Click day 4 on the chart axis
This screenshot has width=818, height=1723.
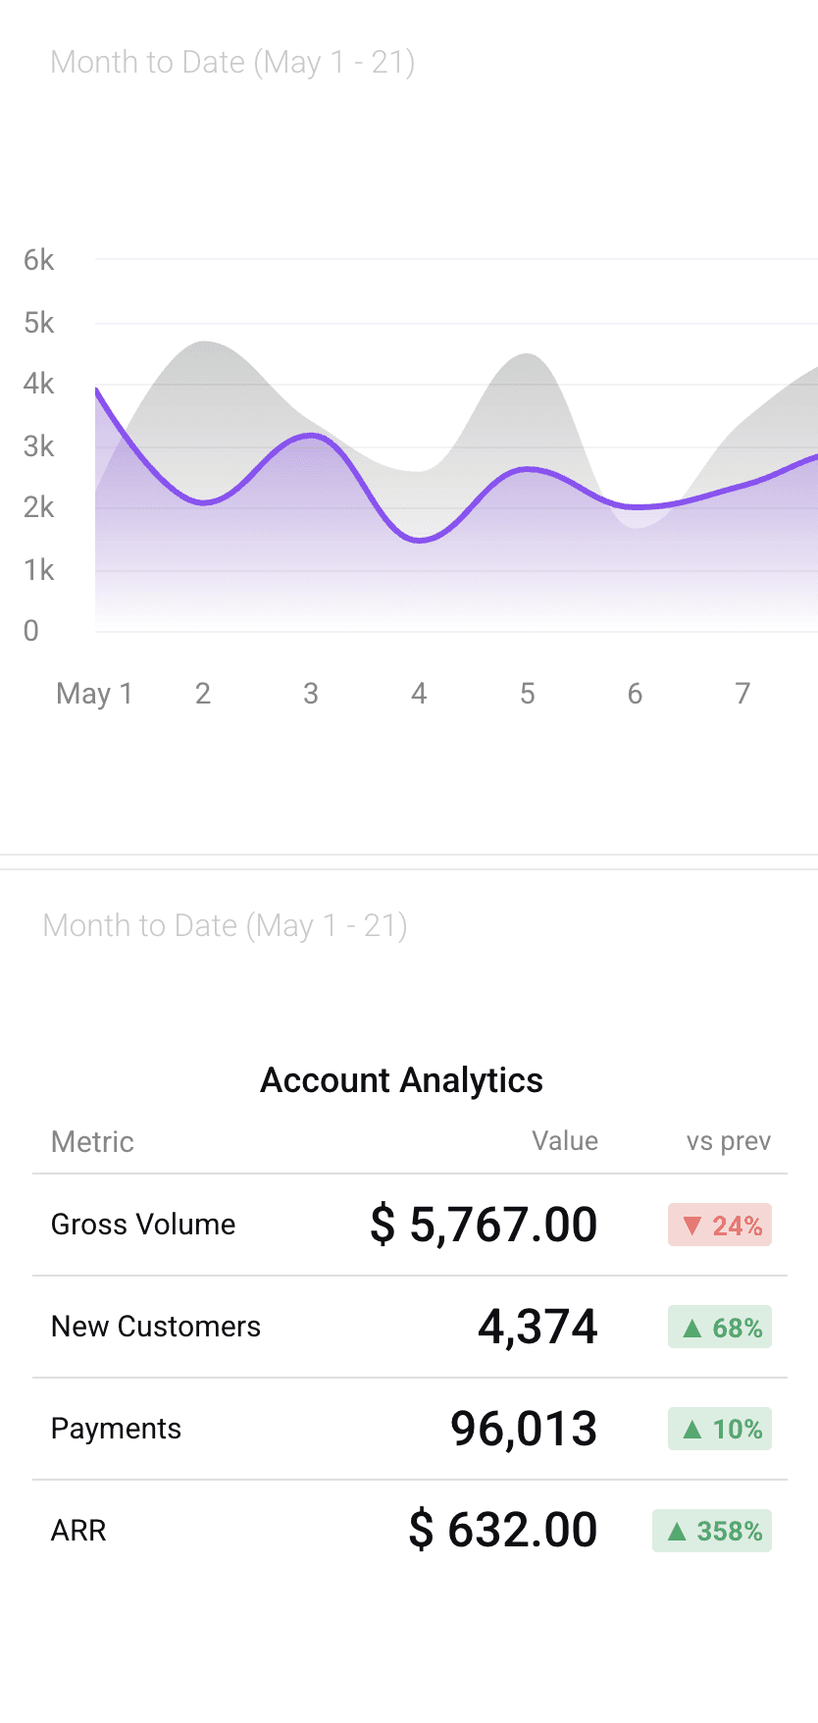coord(419,694)
